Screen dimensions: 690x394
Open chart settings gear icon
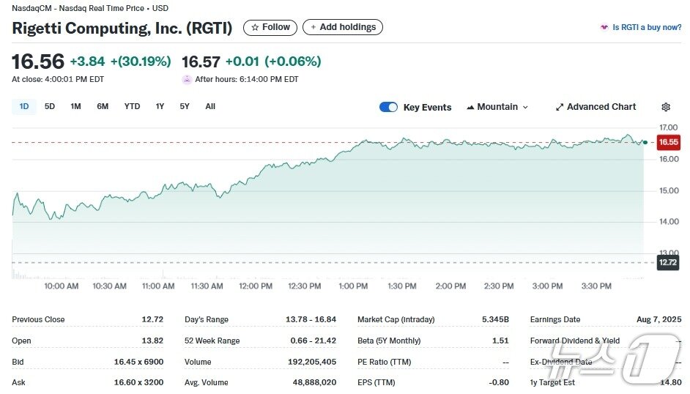click(666, 107)
